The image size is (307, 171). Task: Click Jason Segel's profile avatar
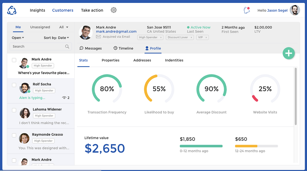click(x=294, y=10)
